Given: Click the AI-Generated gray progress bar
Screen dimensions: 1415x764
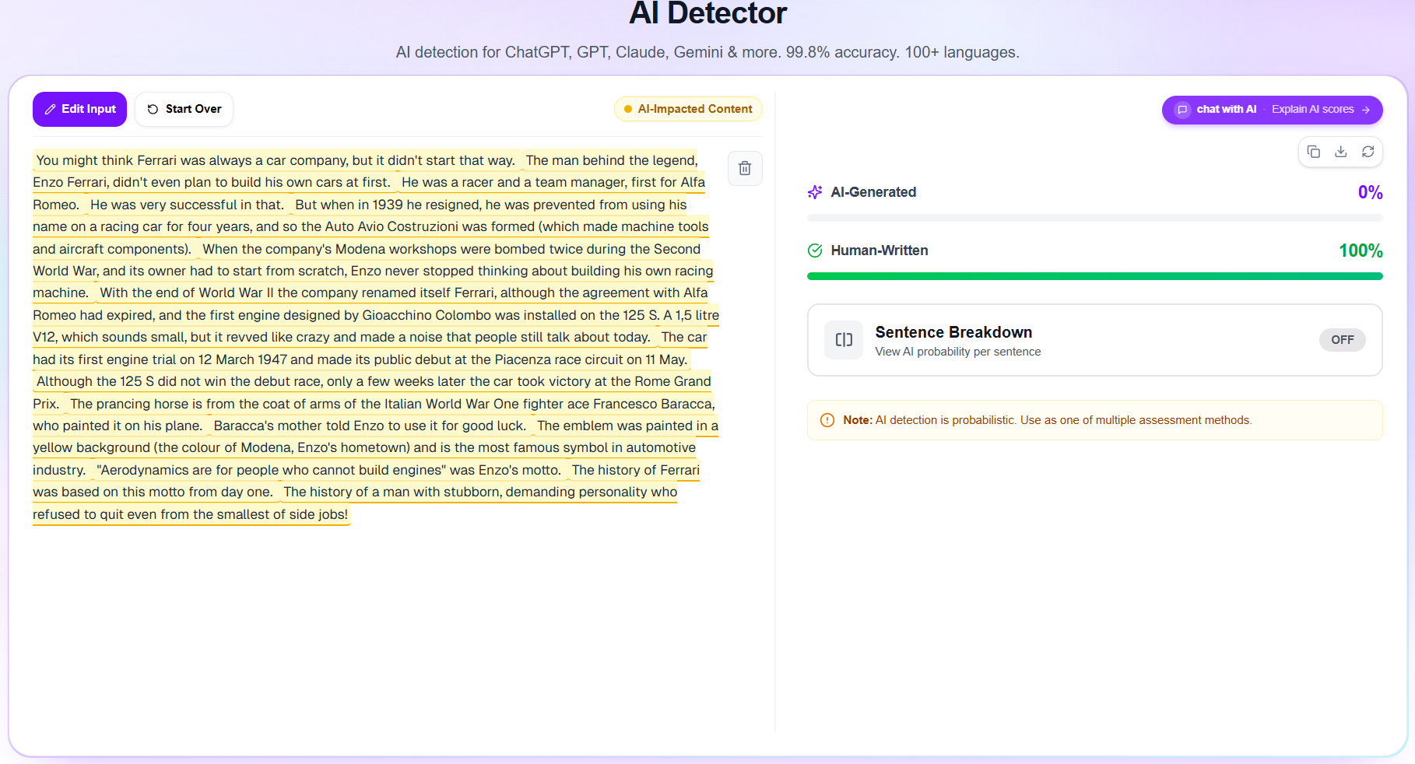Looking at the screenshot, I should (1094, 218).
